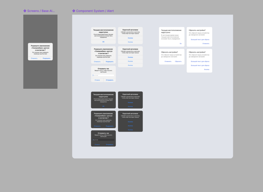Screen dimensions: 263x192
Task: Click first Кнопка in light two-button Короткий заголовок alert
Action: (130, 38)
